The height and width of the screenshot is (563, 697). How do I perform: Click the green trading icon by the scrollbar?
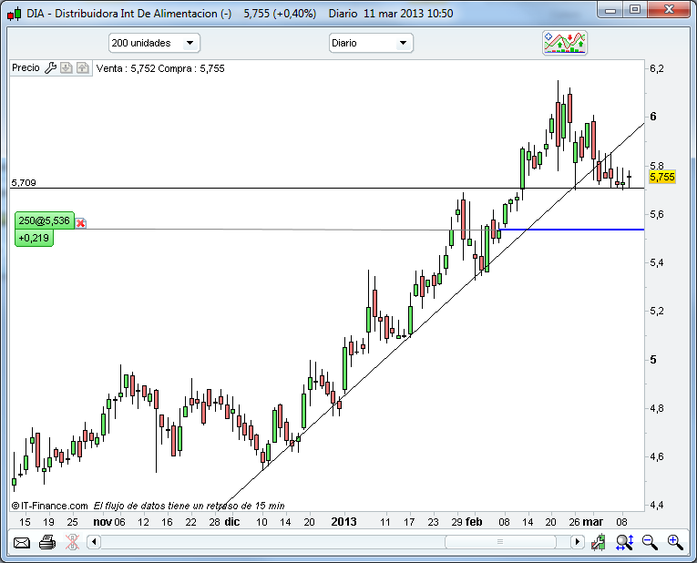tap(599, 542)
